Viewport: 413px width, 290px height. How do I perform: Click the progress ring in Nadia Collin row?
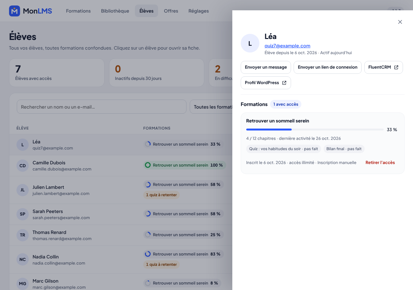[148, 254]
